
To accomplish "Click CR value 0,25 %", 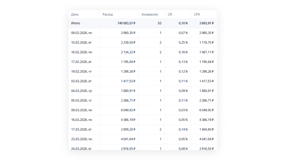I will (x=183, y=43).
